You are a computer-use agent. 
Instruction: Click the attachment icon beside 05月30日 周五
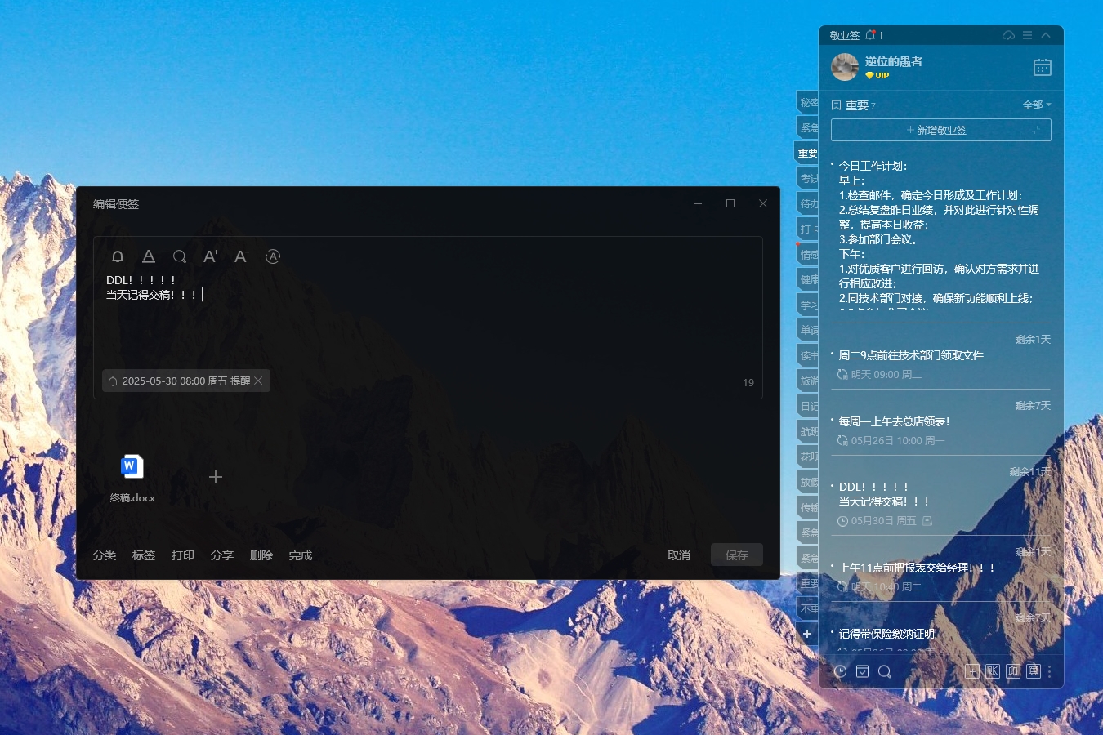pos(927,520)
